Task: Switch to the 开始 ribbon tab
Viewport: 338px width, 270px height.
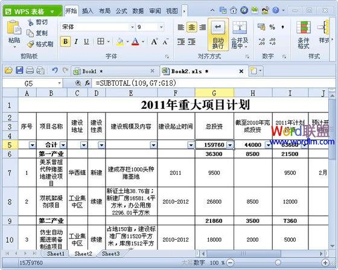Action: coord(71,11)
